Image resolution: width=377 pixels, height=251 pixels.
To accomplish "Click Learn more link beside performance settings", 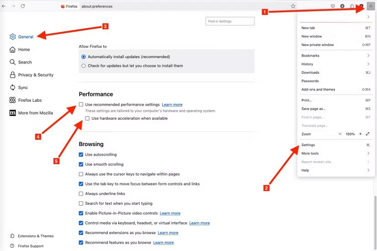I will point(172,105).
